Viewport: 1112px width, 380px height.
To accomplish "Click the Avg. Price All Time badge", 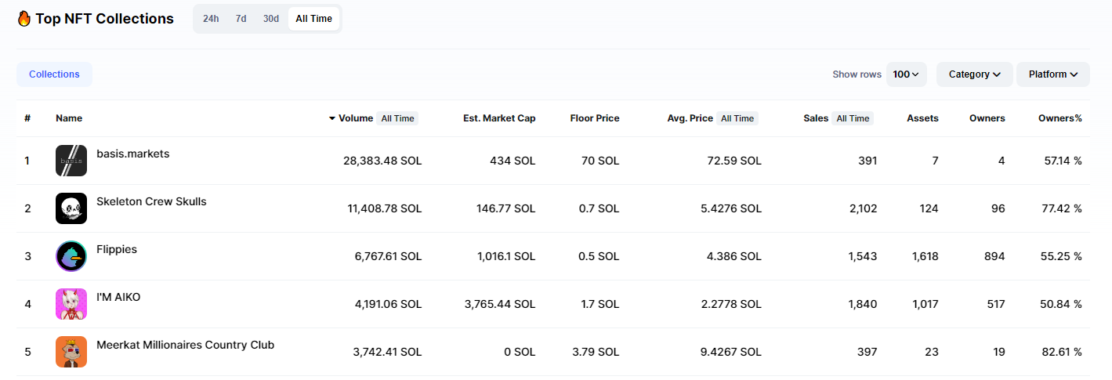I will click(x=737, y=118).
